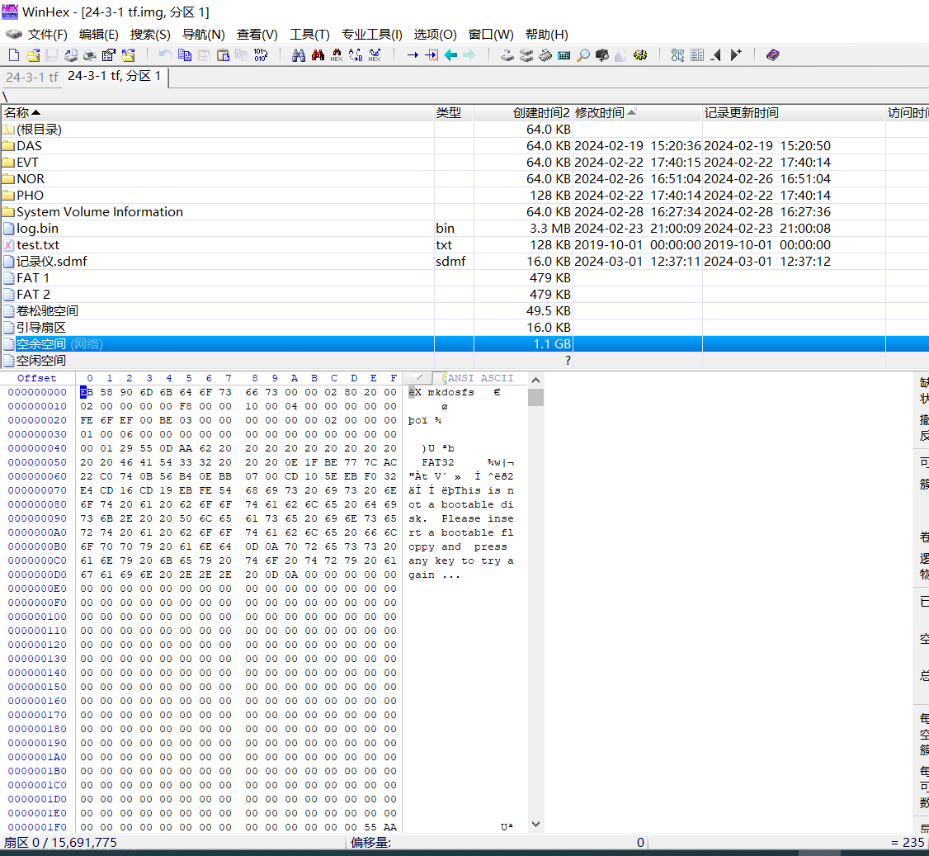
Task: Click the Calculator icon in toolbar
Action: coord(564,55)
